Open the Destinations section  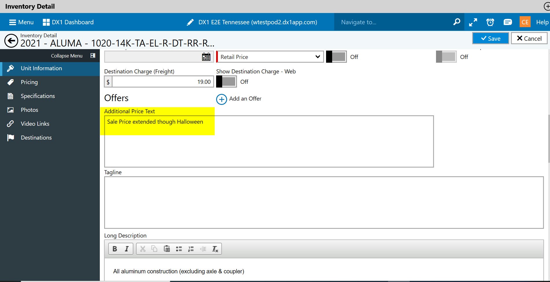point(50,138)
